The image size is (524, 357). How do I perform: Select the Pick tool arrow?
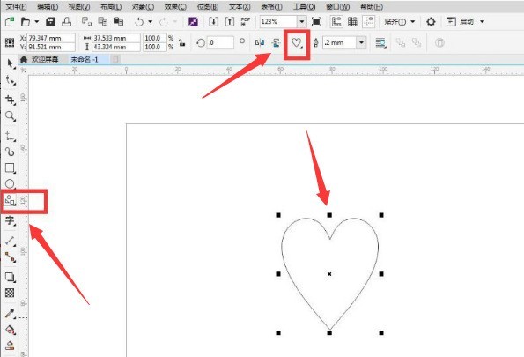pyautogui.click(x=11, y=63)
